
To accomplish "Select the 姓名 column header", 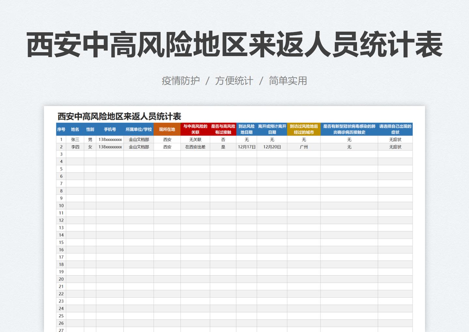I will pyautogui.click(x=75, y=129).
